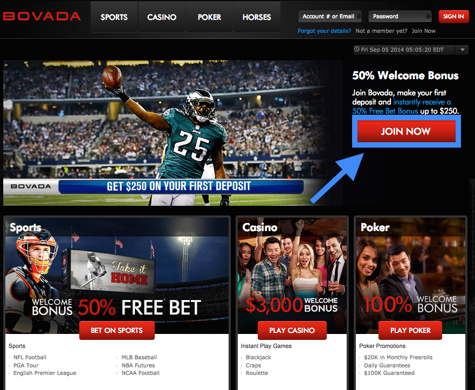Screen dimensions: 475x390
Task: Open the Blackjack instant play link
Action: [258, 357]
